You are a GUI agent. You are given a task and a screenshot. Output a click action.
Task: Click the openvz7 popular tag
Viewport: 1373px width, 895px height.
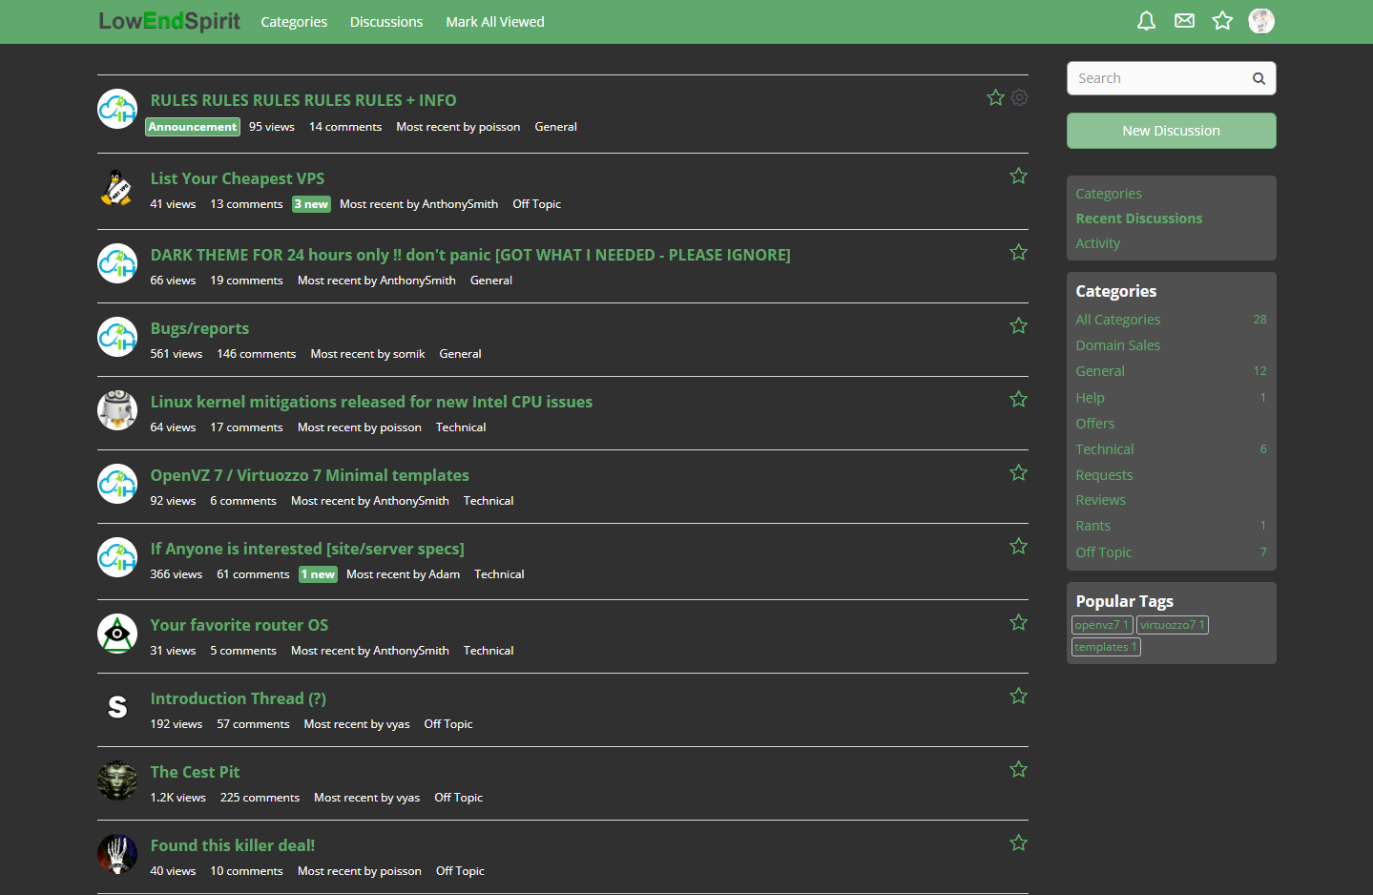click(1102, 625)
